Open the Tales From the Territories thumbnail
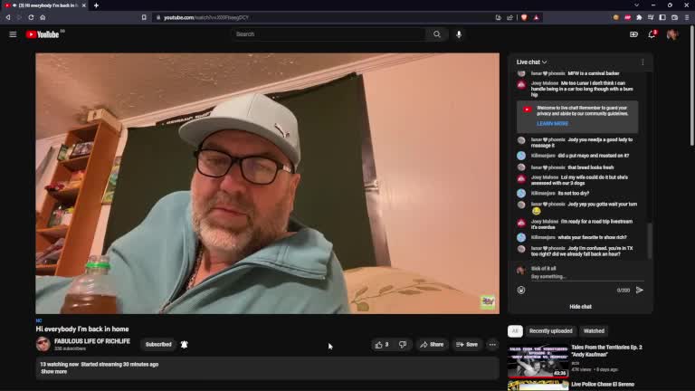This screenshot has height=391, width=695. click(538, 361)
